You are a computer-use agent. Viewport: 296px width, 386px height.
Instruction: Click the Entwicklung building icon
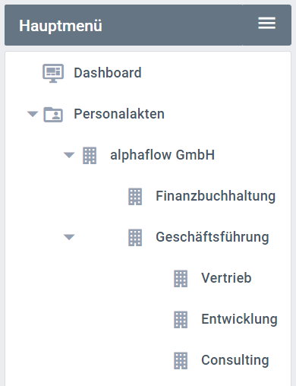[x=181, y=320]
